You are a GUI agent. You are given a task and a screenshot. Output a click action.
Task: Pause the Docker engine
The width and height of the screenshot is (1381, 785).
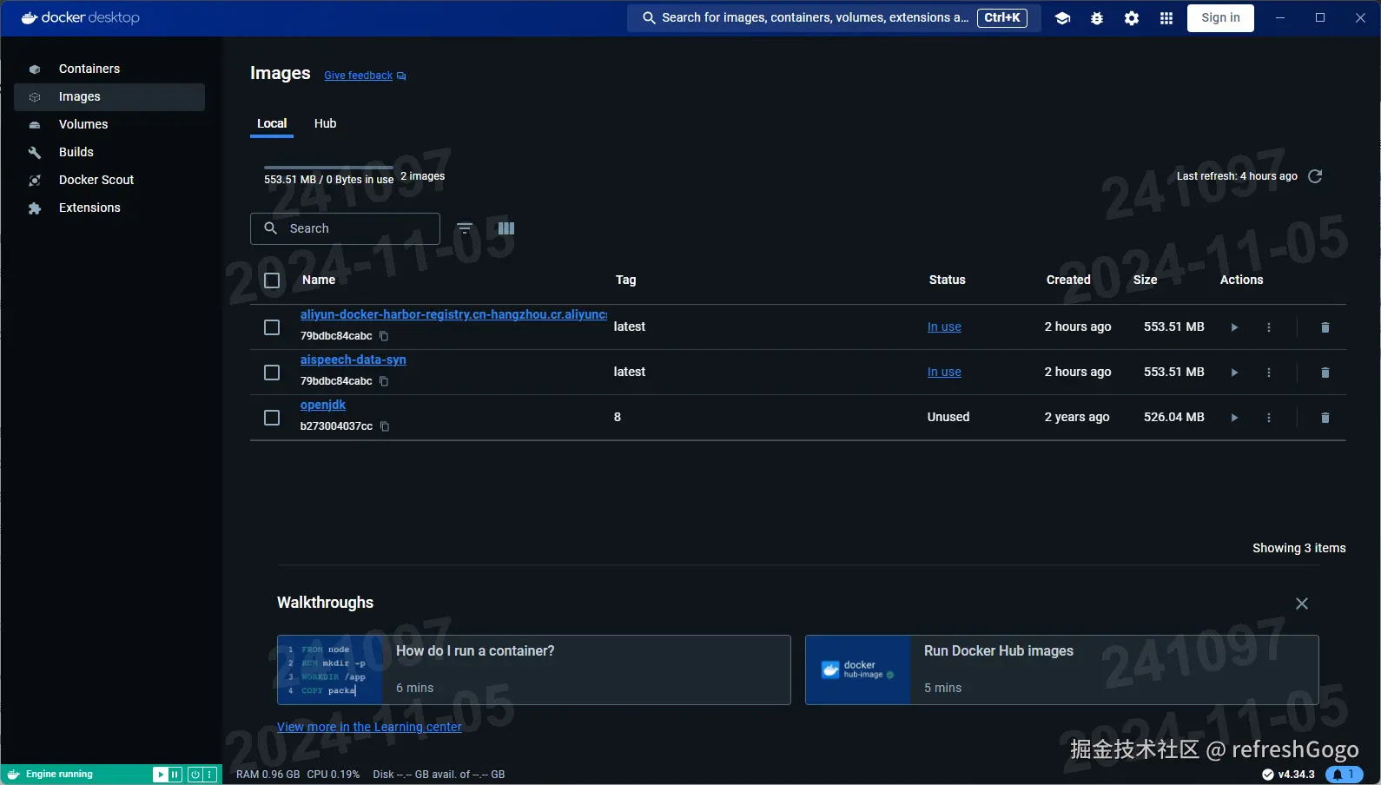tap(175, 775)
